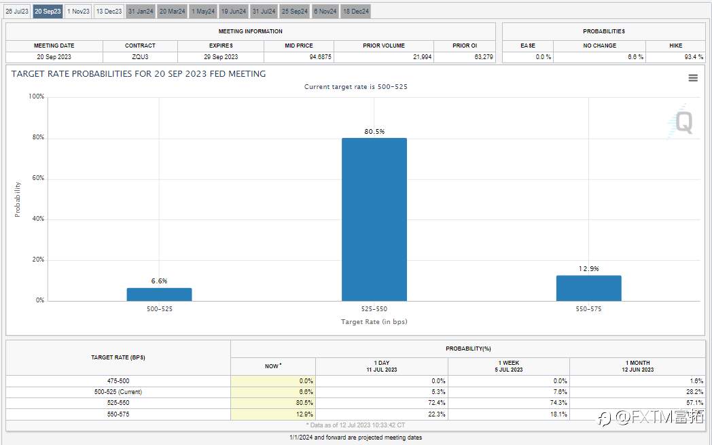
Task: Select the 18 Dec24 meeting tab
Action: (355, 12)
